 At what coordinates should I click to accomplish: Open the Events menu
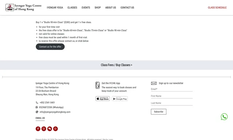pos(86,8)
